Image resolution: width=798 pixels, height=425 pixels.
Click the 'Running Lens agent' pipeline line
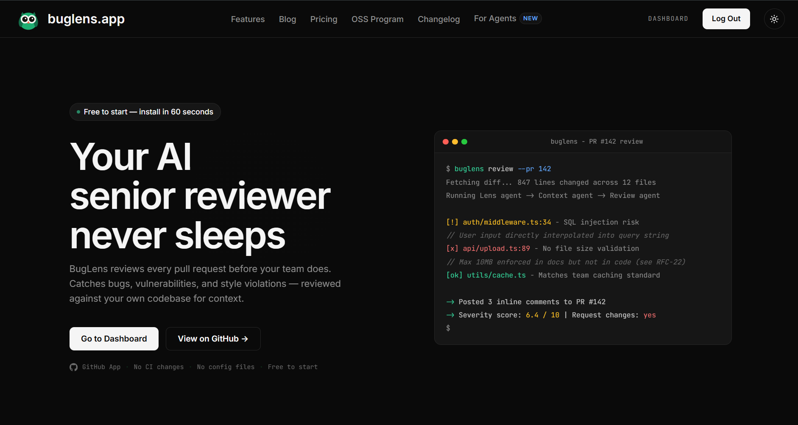(553, 196)
